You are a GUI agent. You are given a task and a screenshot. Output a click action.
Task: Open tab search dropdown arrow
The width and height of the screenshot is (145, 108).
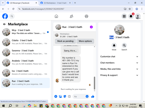pos(3,3)
